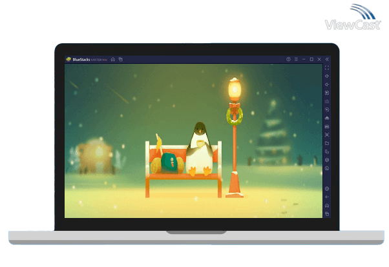Open the Multi-instance manager icon
Image resolution: width=389 pixels, height=267 pixels.
[327, 152]
